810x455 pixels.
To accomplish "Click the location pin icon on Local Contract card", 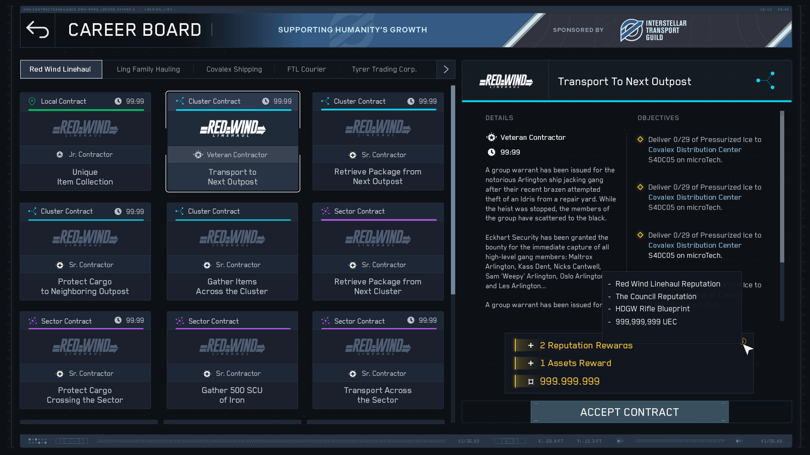I will point(32,101).
